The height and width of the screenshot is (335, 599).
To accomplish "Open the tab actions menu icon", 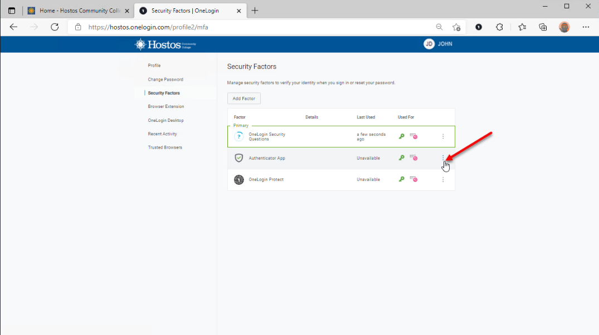I will 12,11.
